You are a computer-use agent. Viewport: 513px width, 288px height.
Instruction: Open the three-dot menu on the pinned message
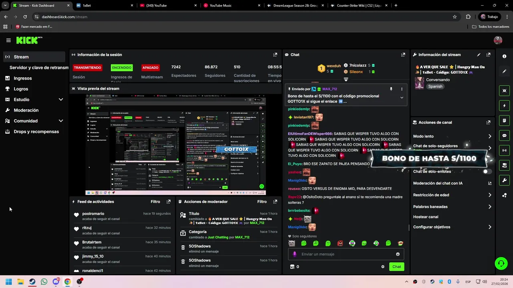(402, 89)
